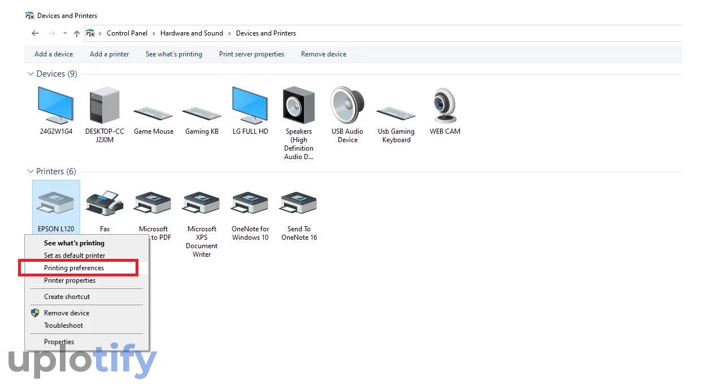This screenshot has width=723, height=387.
Task: Select Send To OneNote 16 printer icon
Action: click(299, 203)
